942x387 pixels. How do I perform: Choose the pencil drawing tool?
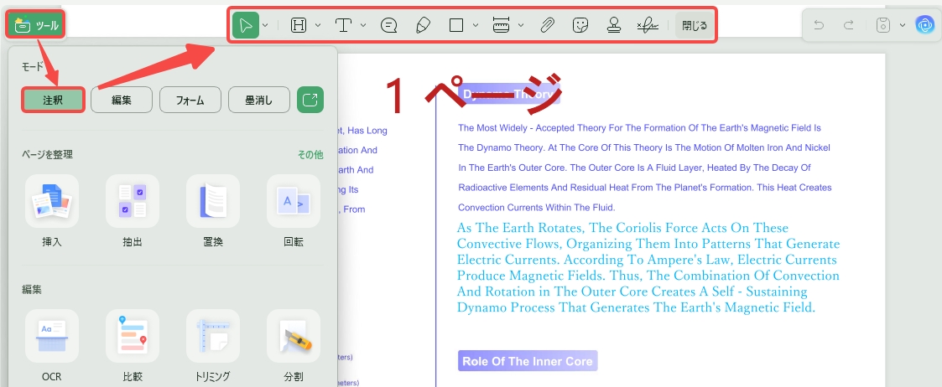[x=423, y=25]
